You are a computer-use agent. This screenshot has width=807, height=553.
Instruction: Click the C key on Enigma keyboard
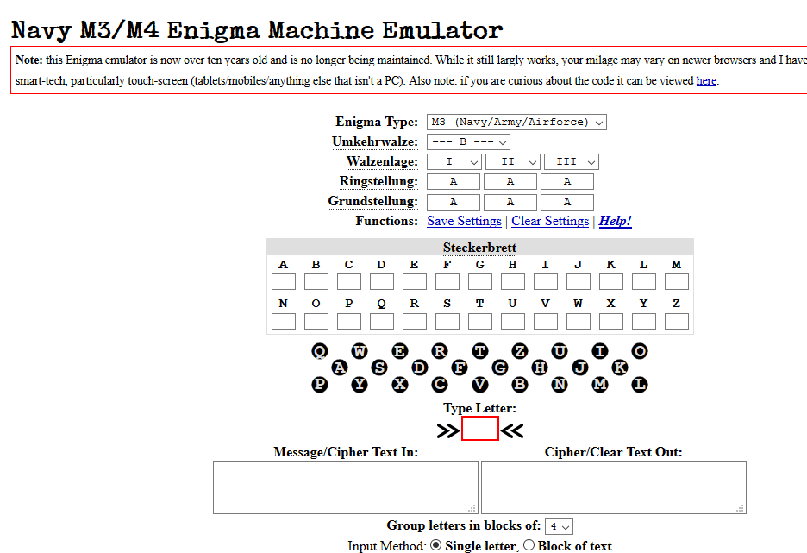440,385
